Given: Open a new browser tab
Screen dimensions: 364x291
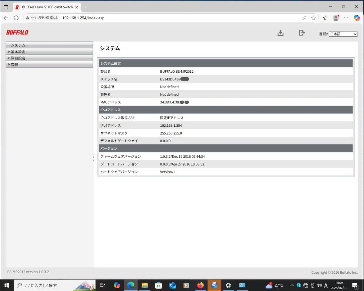Looking at the screenshot, I should [x=86, y=7].
